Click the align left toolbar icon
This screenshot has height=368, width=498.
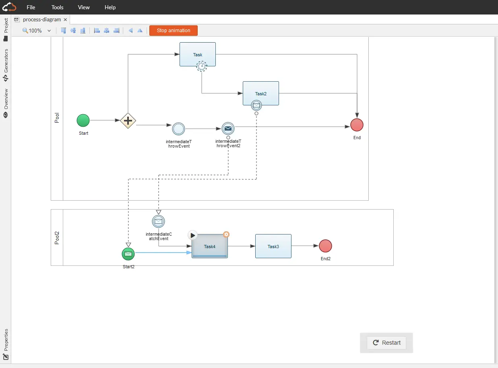[x=97, y=31]
